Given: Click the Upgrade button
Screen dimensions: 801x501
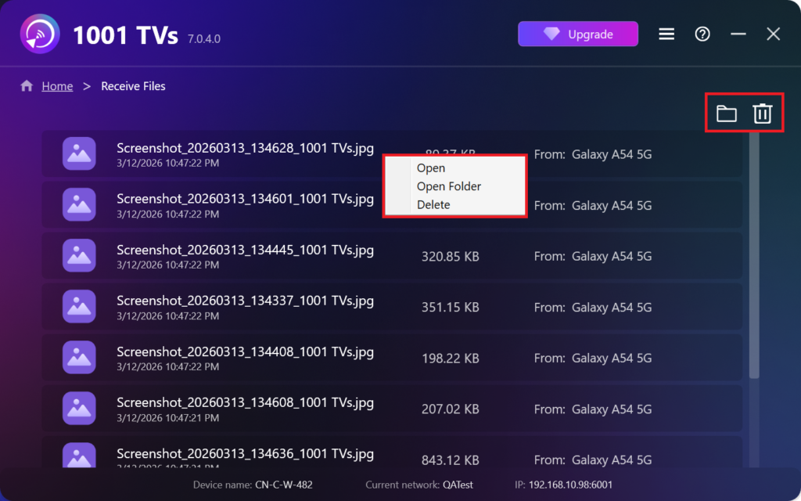Looking at the screenshot, I should pos(578,34).
